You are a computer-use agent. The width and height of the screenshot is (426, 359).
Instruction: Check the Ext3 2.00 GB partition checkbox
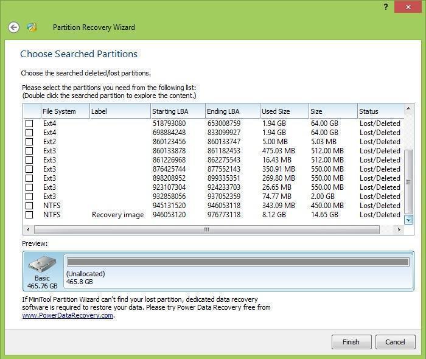pos(29,197)
